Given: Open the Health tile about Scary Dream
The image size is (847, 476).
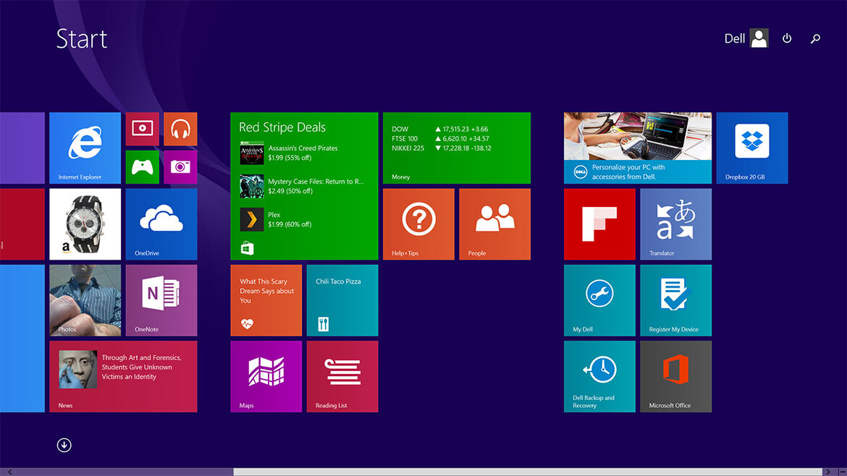Looking at the screenshot, I should coord(266,300).
